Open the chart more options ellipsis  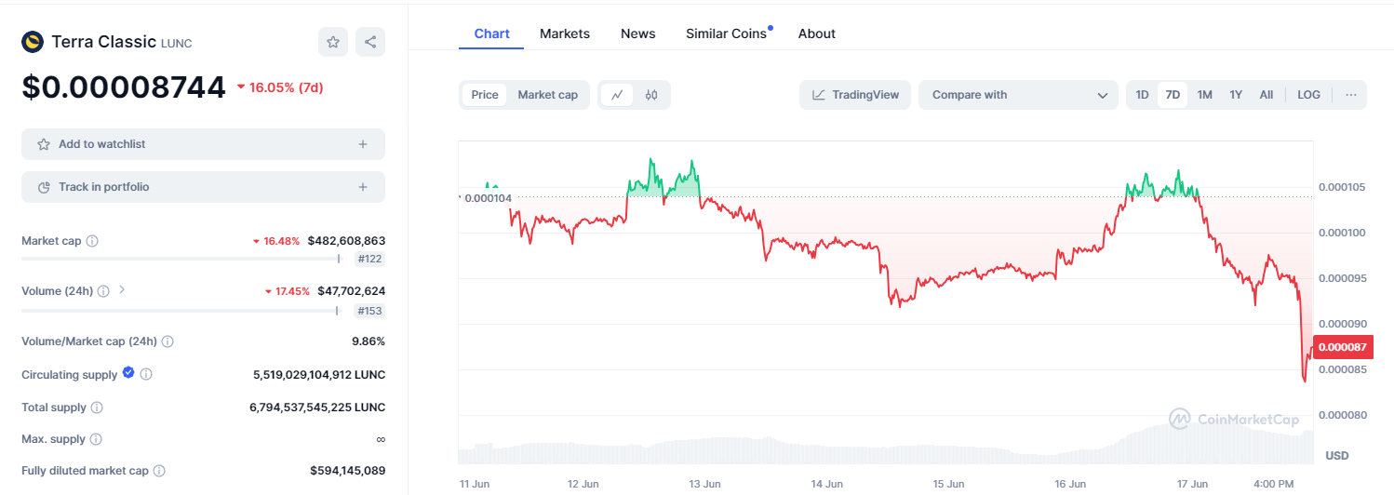(1351, 95)
